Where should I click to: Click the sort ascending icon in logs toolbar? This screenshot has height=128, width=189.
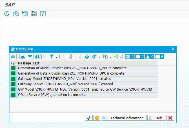point(23,57)
